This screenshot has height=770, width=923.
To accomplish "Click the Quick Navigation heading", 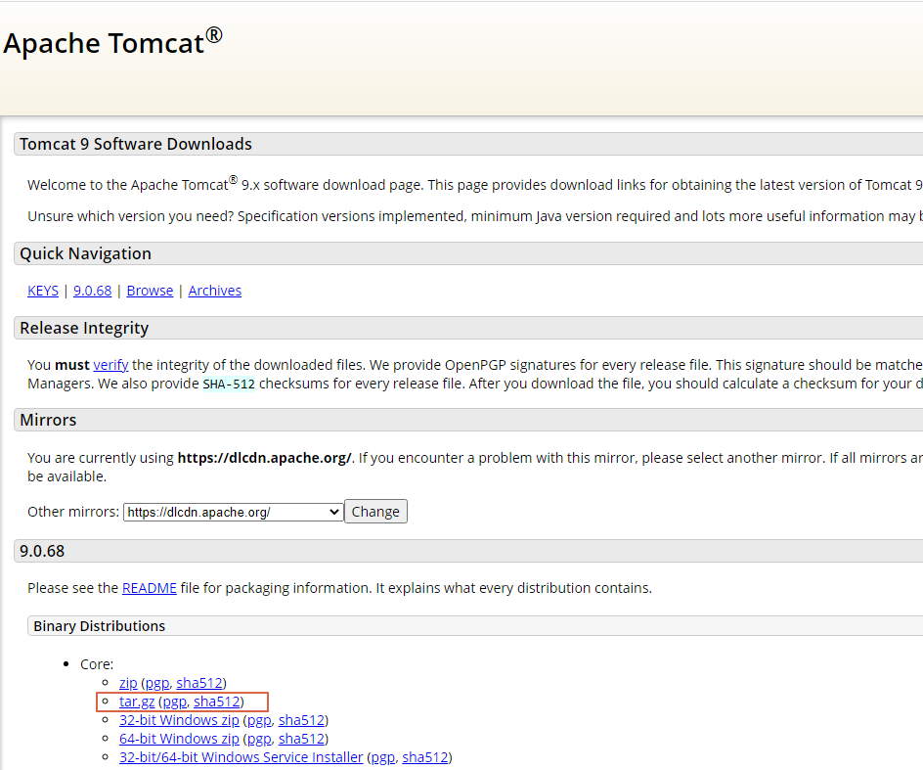I will click(x=85, y=254).
